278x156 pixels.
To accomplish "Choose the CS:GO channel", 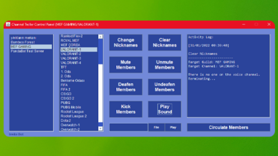I will coord(79,94).
